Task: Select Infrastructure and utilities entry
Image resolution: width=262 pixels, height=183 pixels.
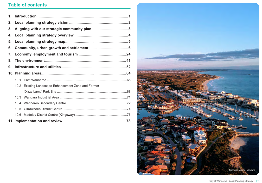Action: (x=69, y=67)
